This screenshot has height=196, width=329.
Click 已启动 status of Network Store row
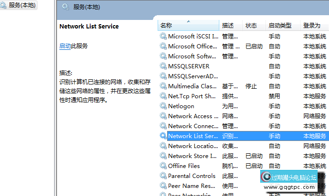click(x=254, y=156)
